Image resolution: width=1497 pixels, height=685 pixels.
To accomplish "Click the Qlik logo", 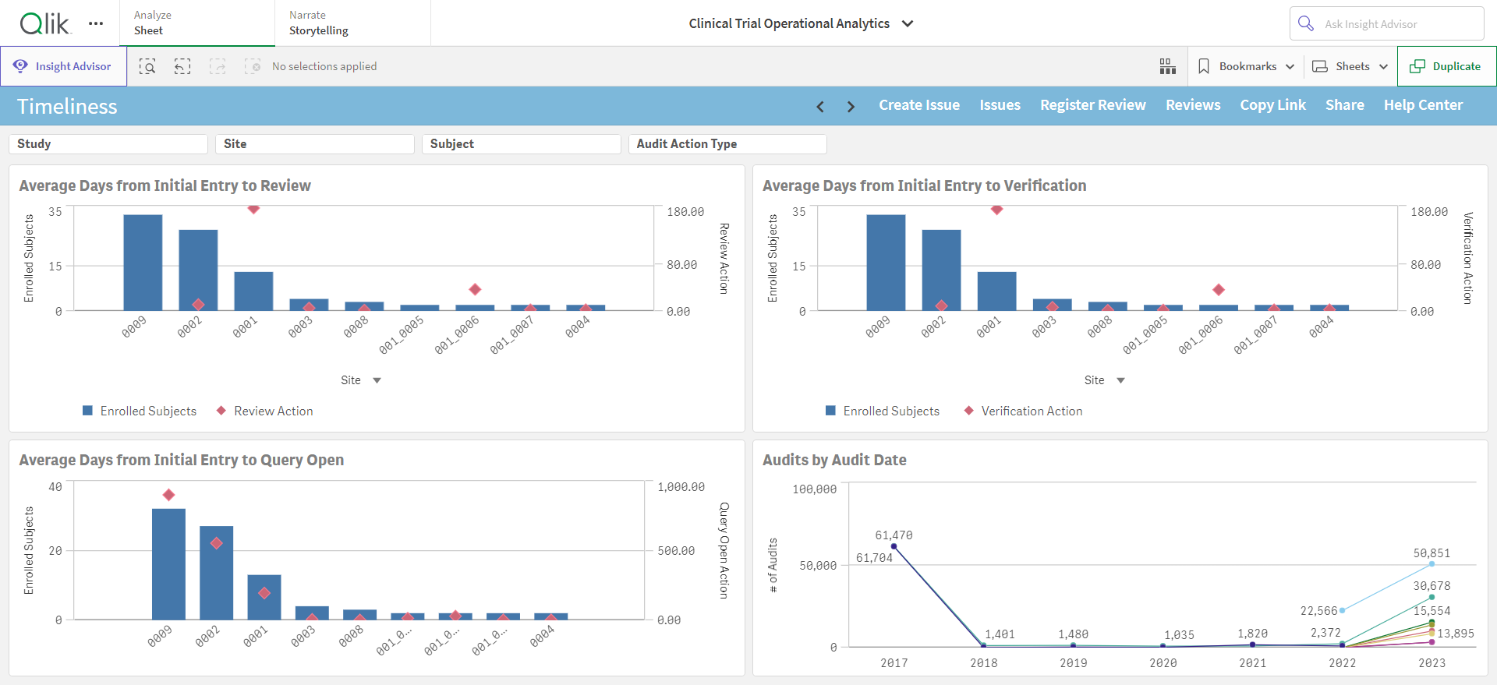I will tap(44, 23).
